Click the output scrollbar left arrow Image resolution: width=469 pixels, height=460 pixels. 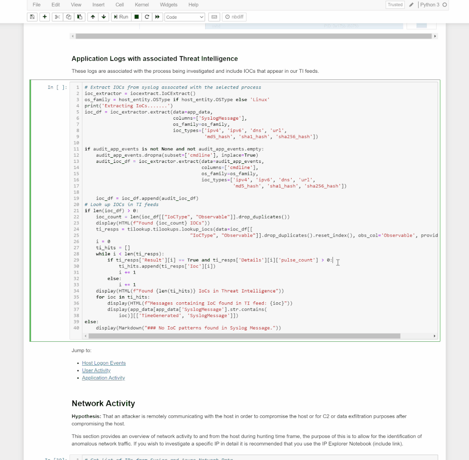(x=72, y=36)
